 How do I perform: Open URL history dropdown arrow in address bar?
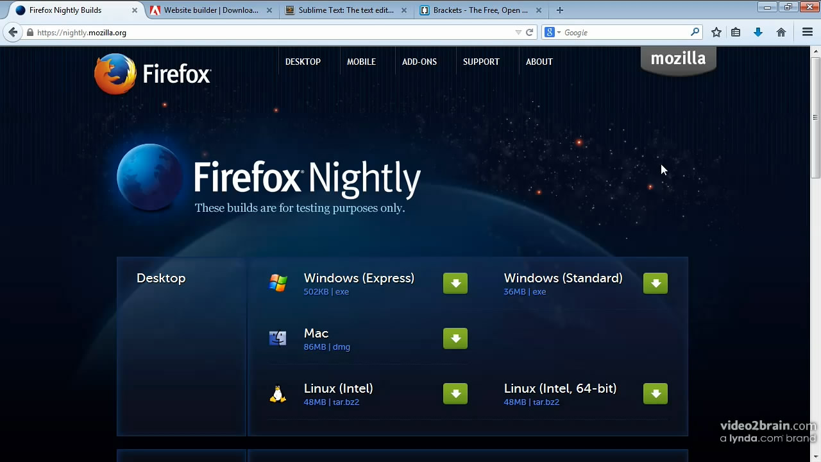[518, 32]
